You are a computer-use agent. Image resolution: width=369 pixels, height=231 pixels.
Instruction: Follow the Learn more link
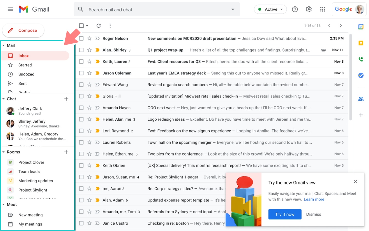point(314,199)
